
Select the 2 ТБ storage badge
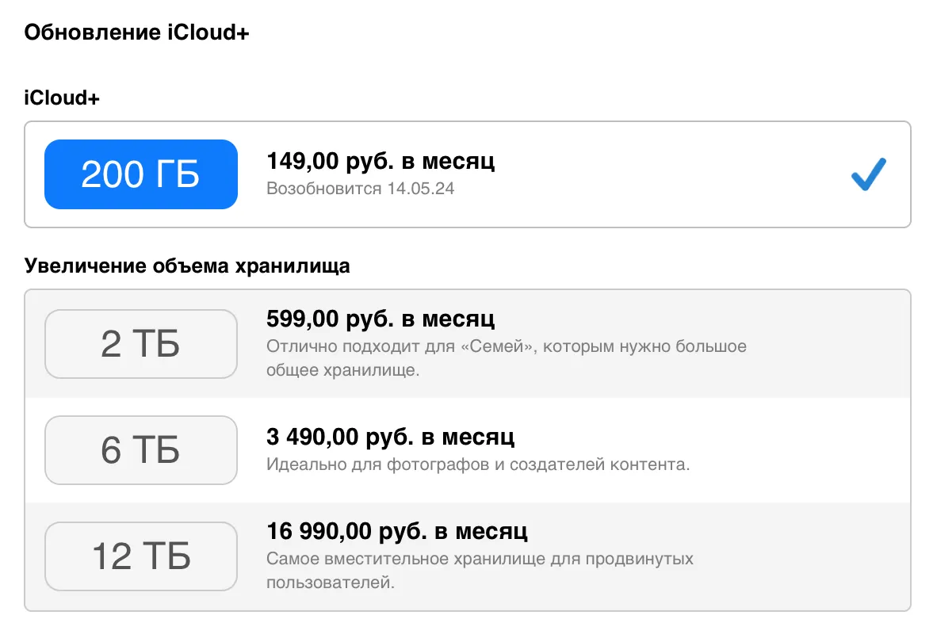pos(141,344)
